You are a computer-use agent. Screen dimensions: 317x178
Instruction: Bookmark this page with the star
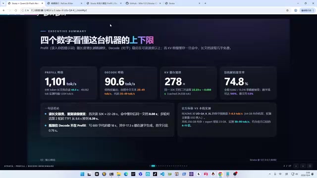[x=287, y=10]
